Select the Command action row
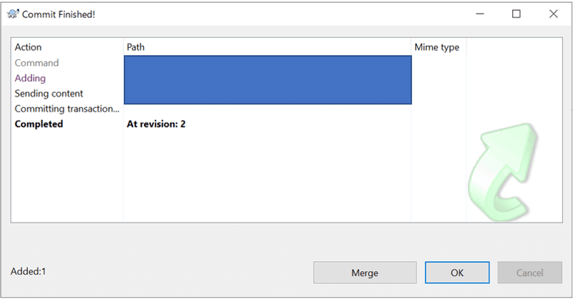This screenshot has height=299, width=573. click(x=37, y=63)
